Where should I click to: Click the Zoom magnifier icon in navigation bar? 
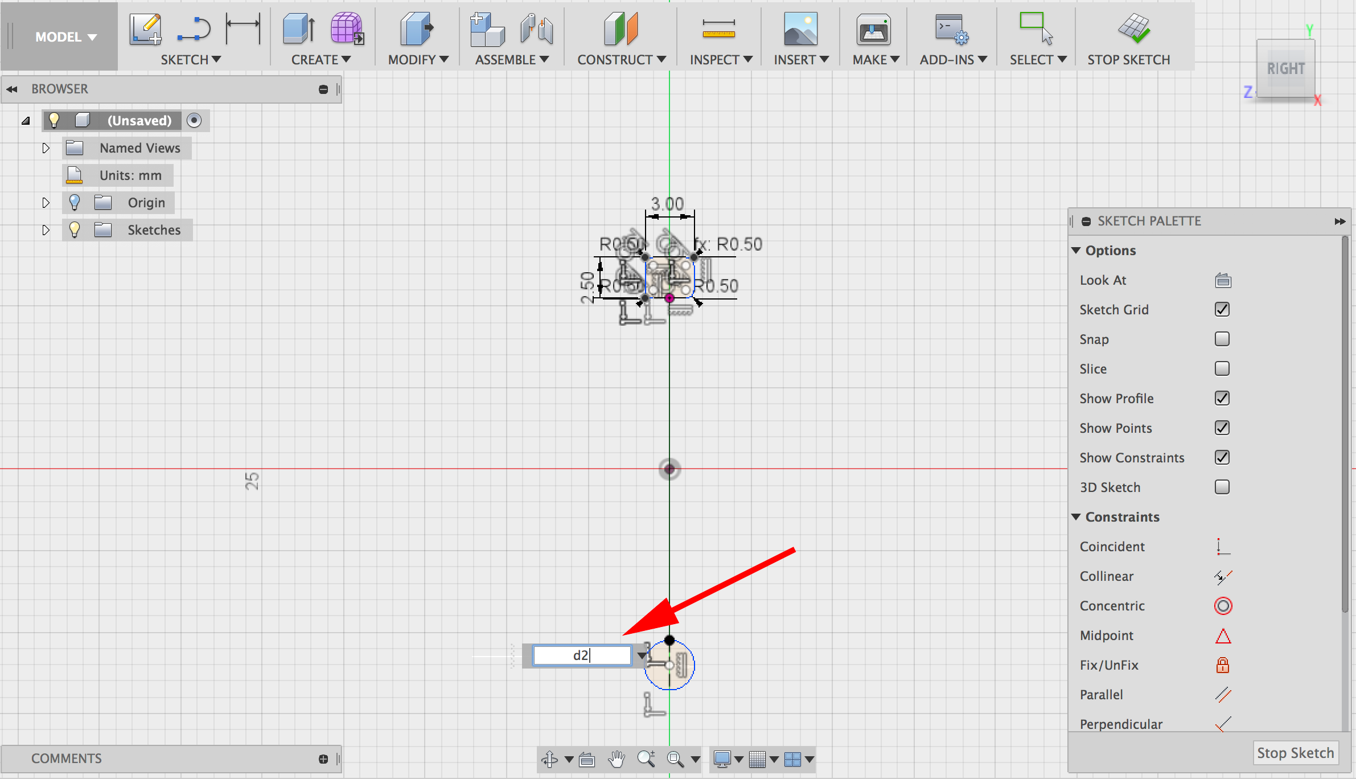pos(646,759)
